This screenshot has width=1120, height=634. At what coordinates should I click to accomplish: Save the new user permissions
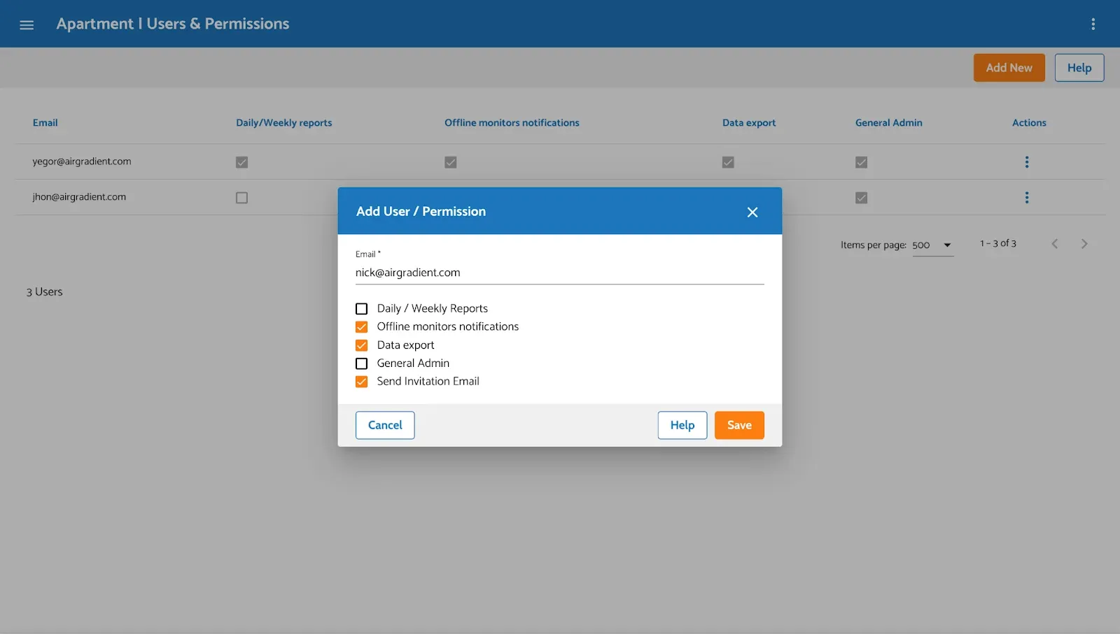point(738,425)
